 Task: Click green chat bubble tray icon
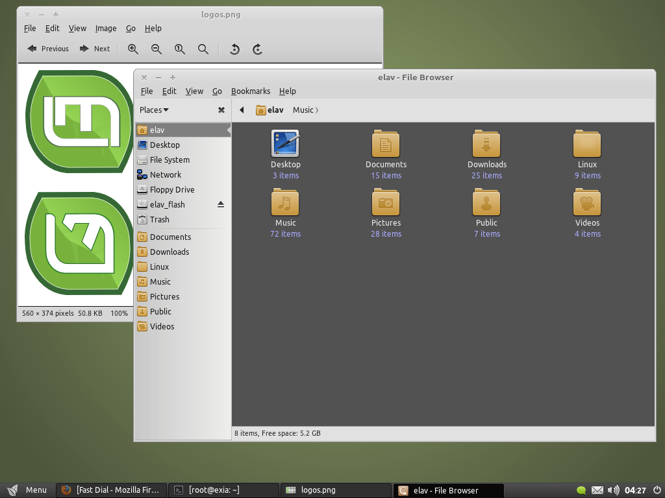581,490
